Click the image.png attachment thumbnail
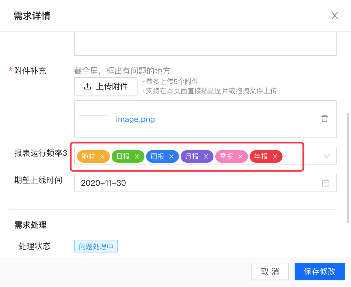This screenshot has height=287, width=351. coord(93,116)
